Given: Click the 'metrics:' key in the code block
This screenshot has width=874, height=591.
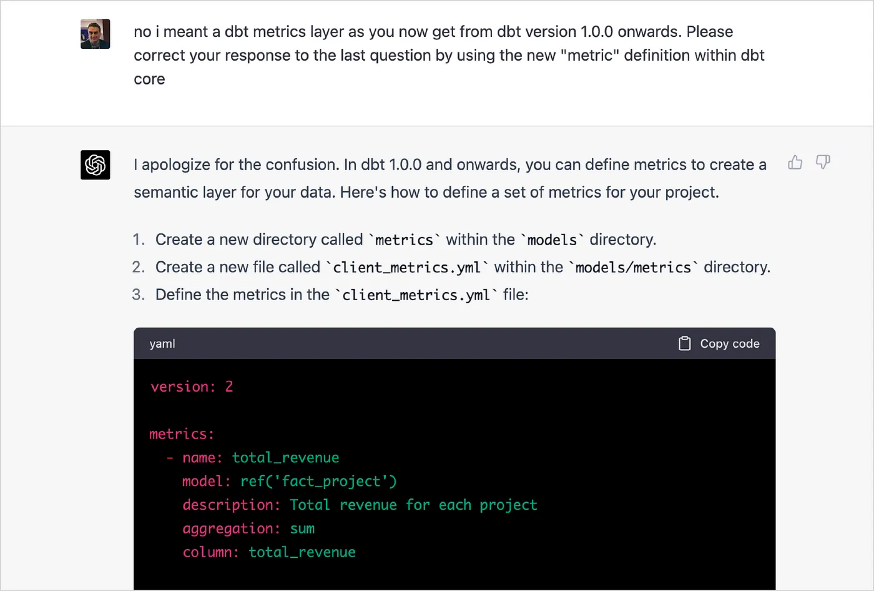Looking at the screenshot, I should point(181,434).
